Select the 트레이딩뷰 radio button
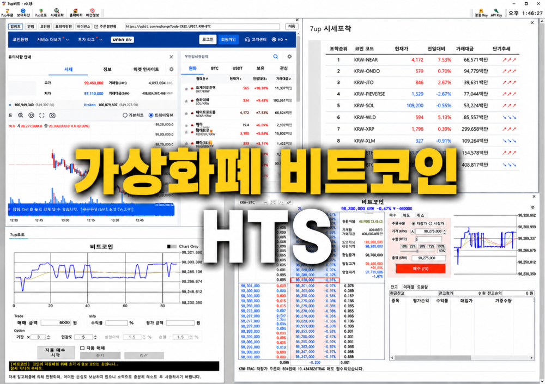This screenshot has height=384, width=545. (151, 115)
